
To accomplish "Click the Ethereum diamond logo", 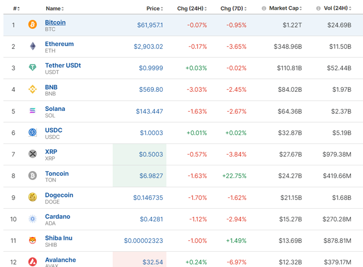I will click(33, 46).
